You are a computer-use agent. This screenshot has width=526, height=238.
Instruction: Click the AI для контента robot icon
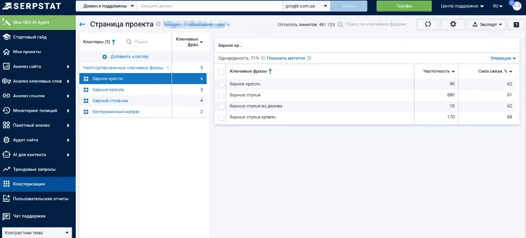pyautogui.click(x=6, y=155)
